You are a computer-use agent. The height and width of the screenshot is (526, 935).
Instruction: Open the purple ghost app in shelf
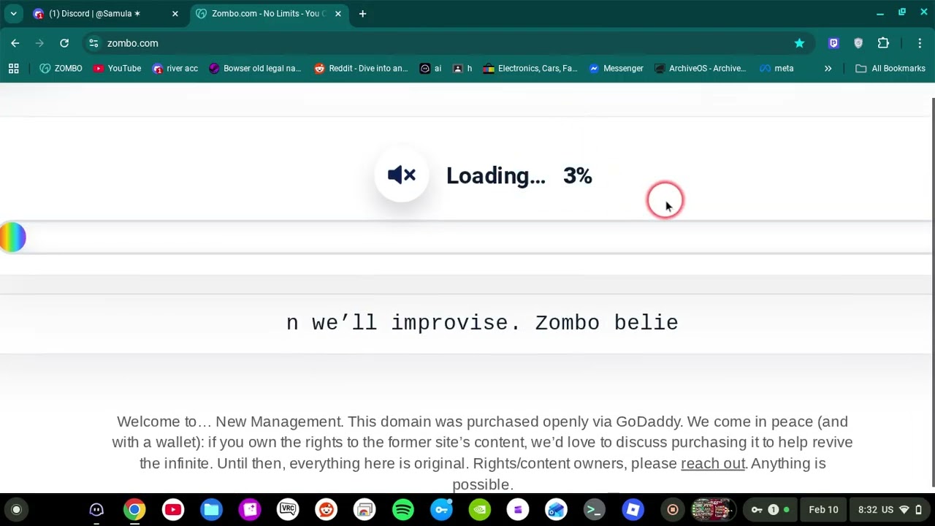pos(96,510)
